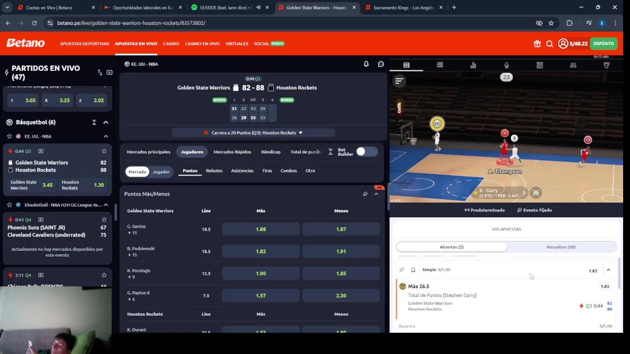Click the live stream filter icon in Partidos en Vivo
Screen dimensions: 630x354
point(109,72)
